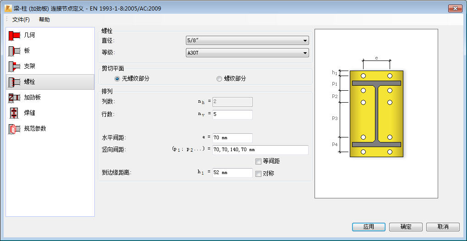Open the 板 plate section icon
467x241 pixels.
point(14,51)
